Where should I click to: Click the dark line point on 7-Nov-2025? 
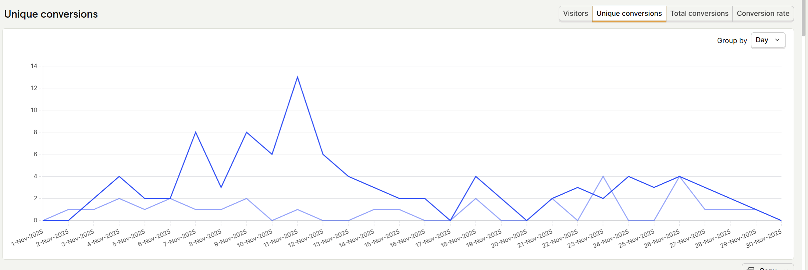click(196, 132)
